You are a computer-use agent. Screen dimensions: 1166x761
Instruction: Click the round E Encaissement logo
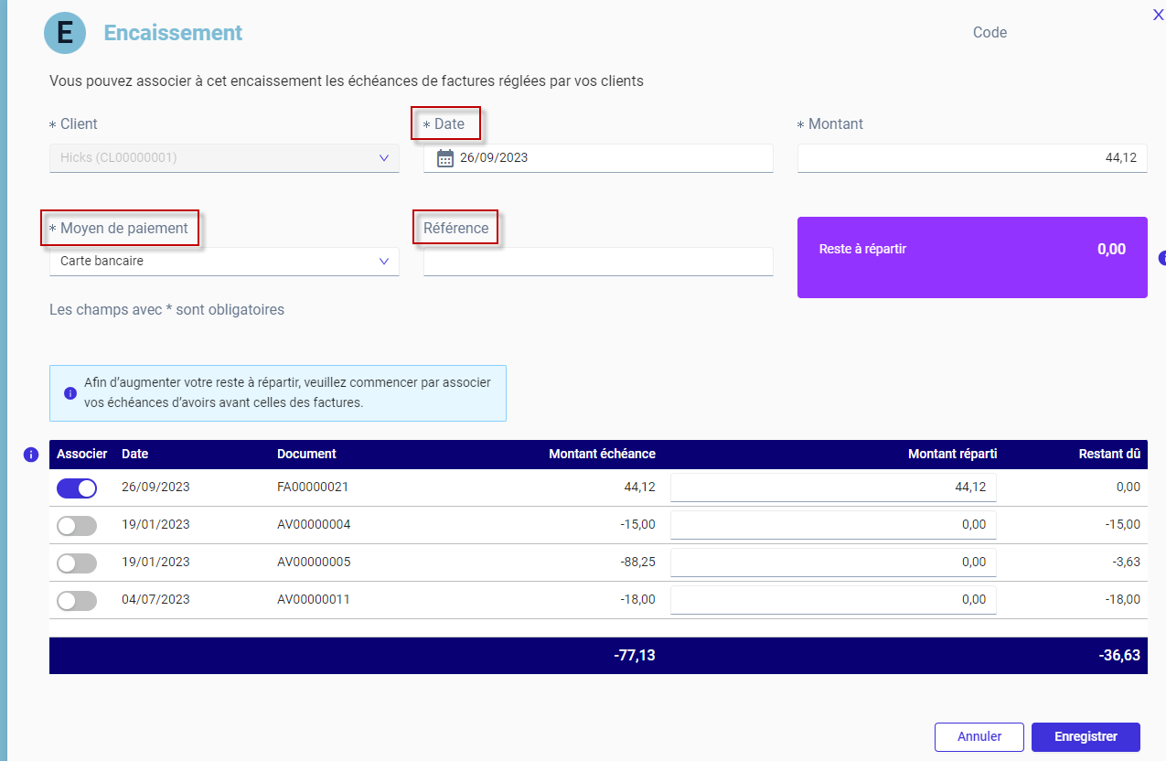point(65,33)
